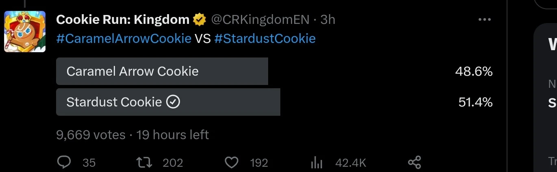Click the 202 repost count
The height and width of the screenshot is (172, 557).
173,163
